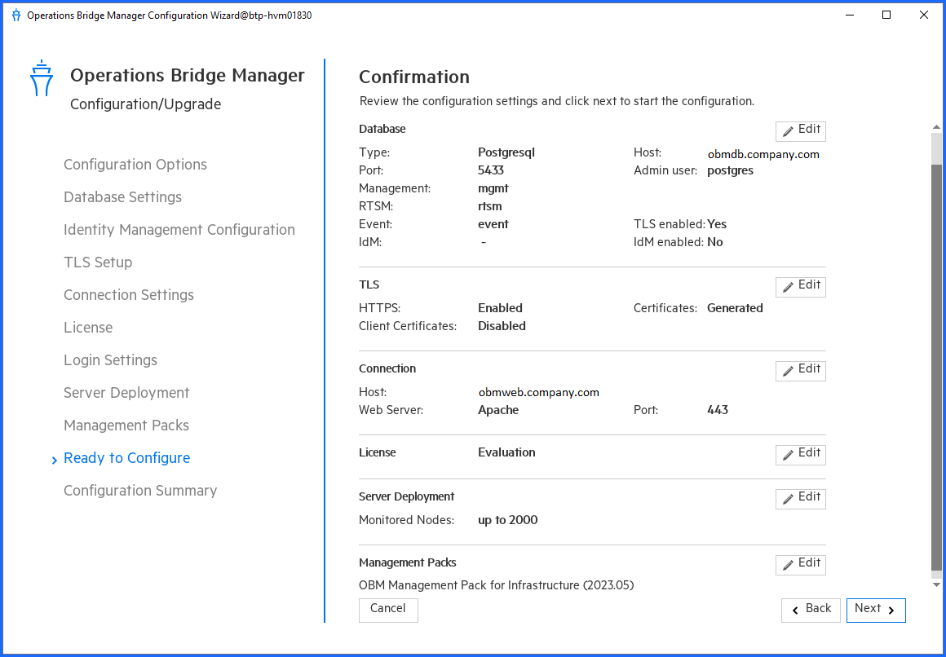The height and width of the screenshot is (657, 946).
Task: Click the Cancel button
Action: 388,609
